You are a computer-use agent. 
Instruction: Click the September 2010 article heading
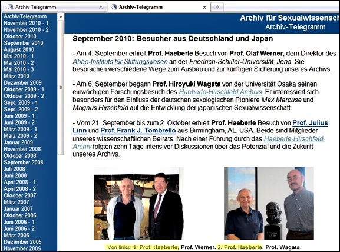pyautogui.click(x=173, y=39)
